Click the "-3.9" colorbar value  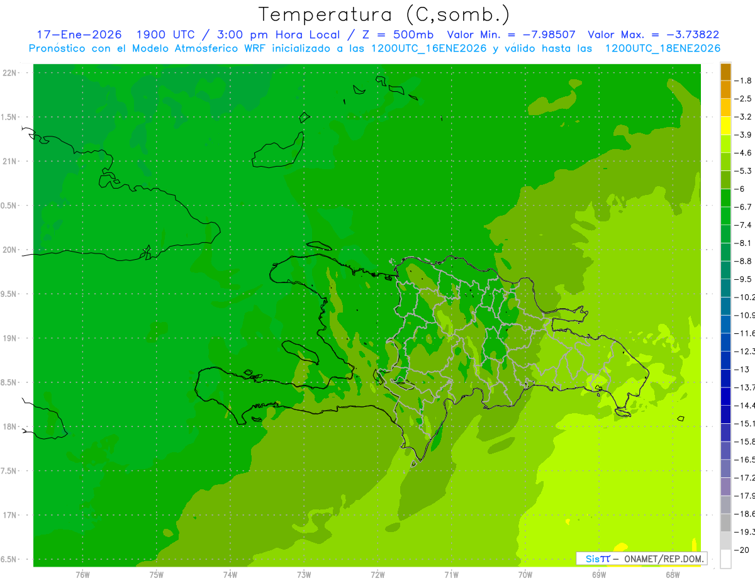click(744, 135)
